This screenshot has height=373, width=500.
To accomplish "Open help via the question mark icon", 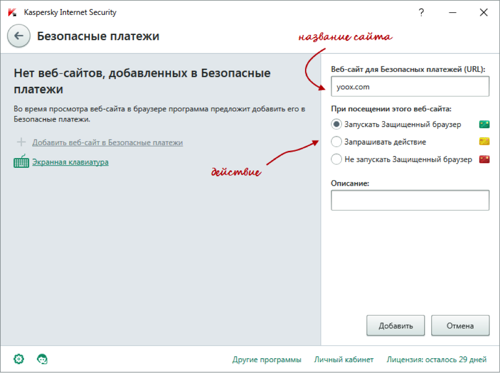I will (x=421, y=12).
